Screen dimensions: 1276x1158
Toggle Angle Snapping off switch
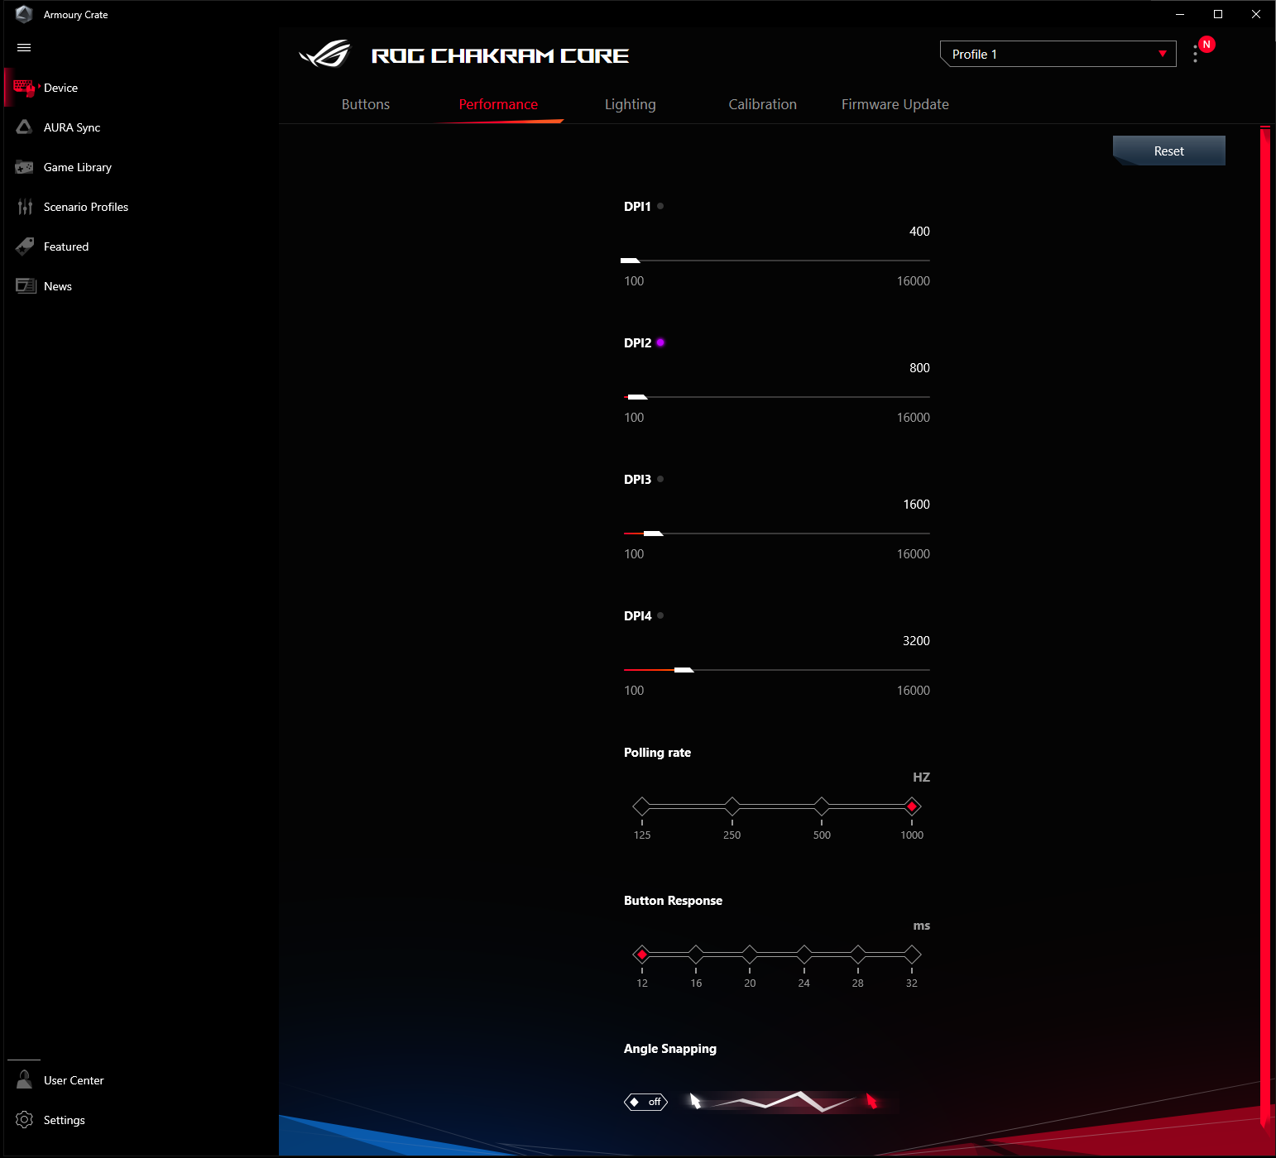645,1102
